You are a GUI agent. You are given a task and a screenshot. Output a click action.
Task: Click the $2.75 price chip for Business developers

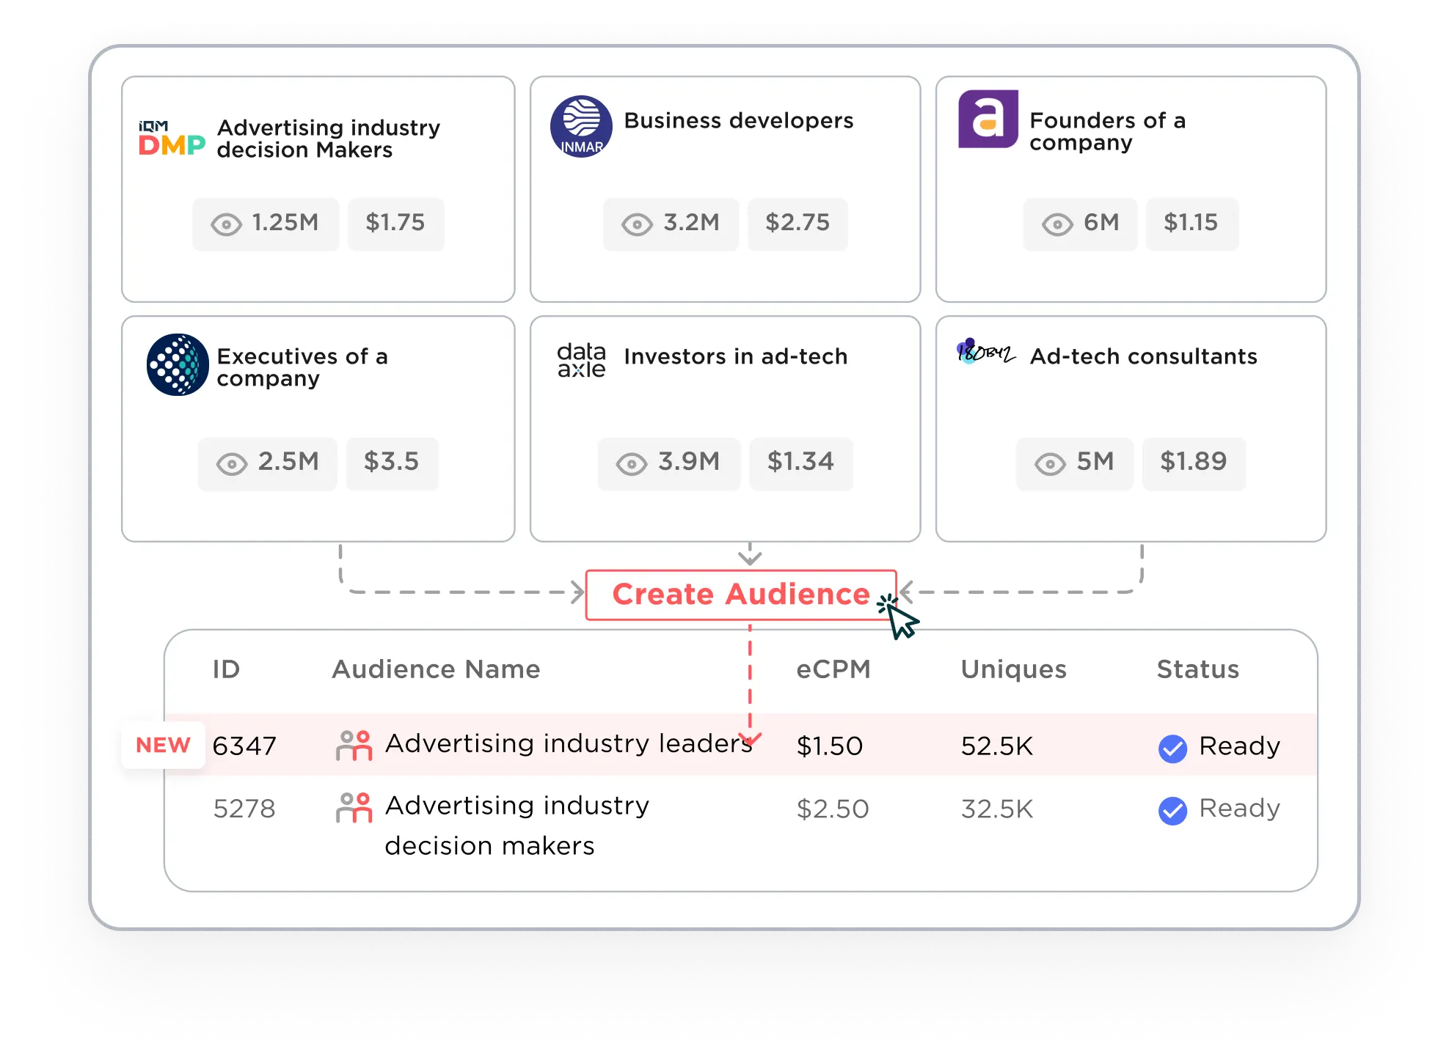pyautogui.click(x=798, y=223)
